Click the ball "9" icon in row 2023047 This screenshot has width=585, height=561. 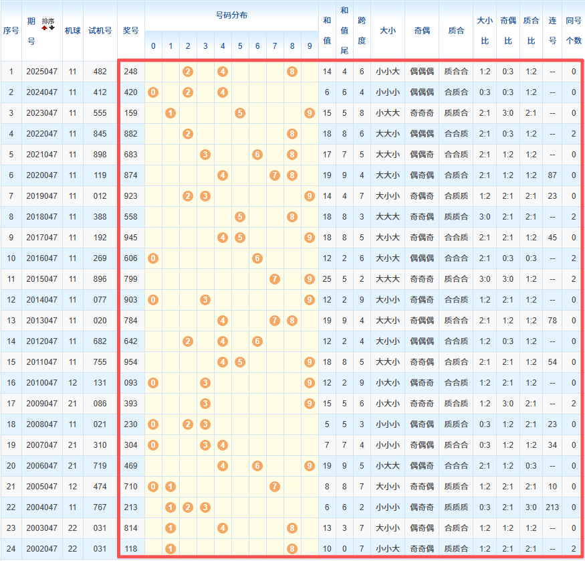309,113
